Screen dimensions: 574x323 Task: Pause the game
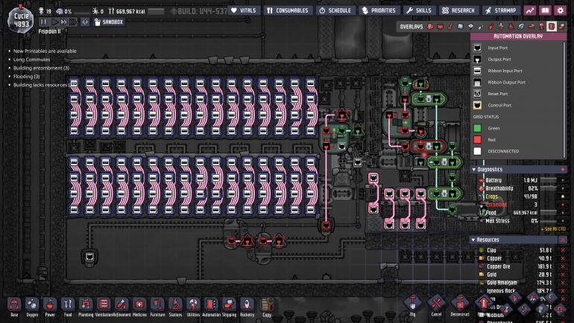(x=44, y=22)
